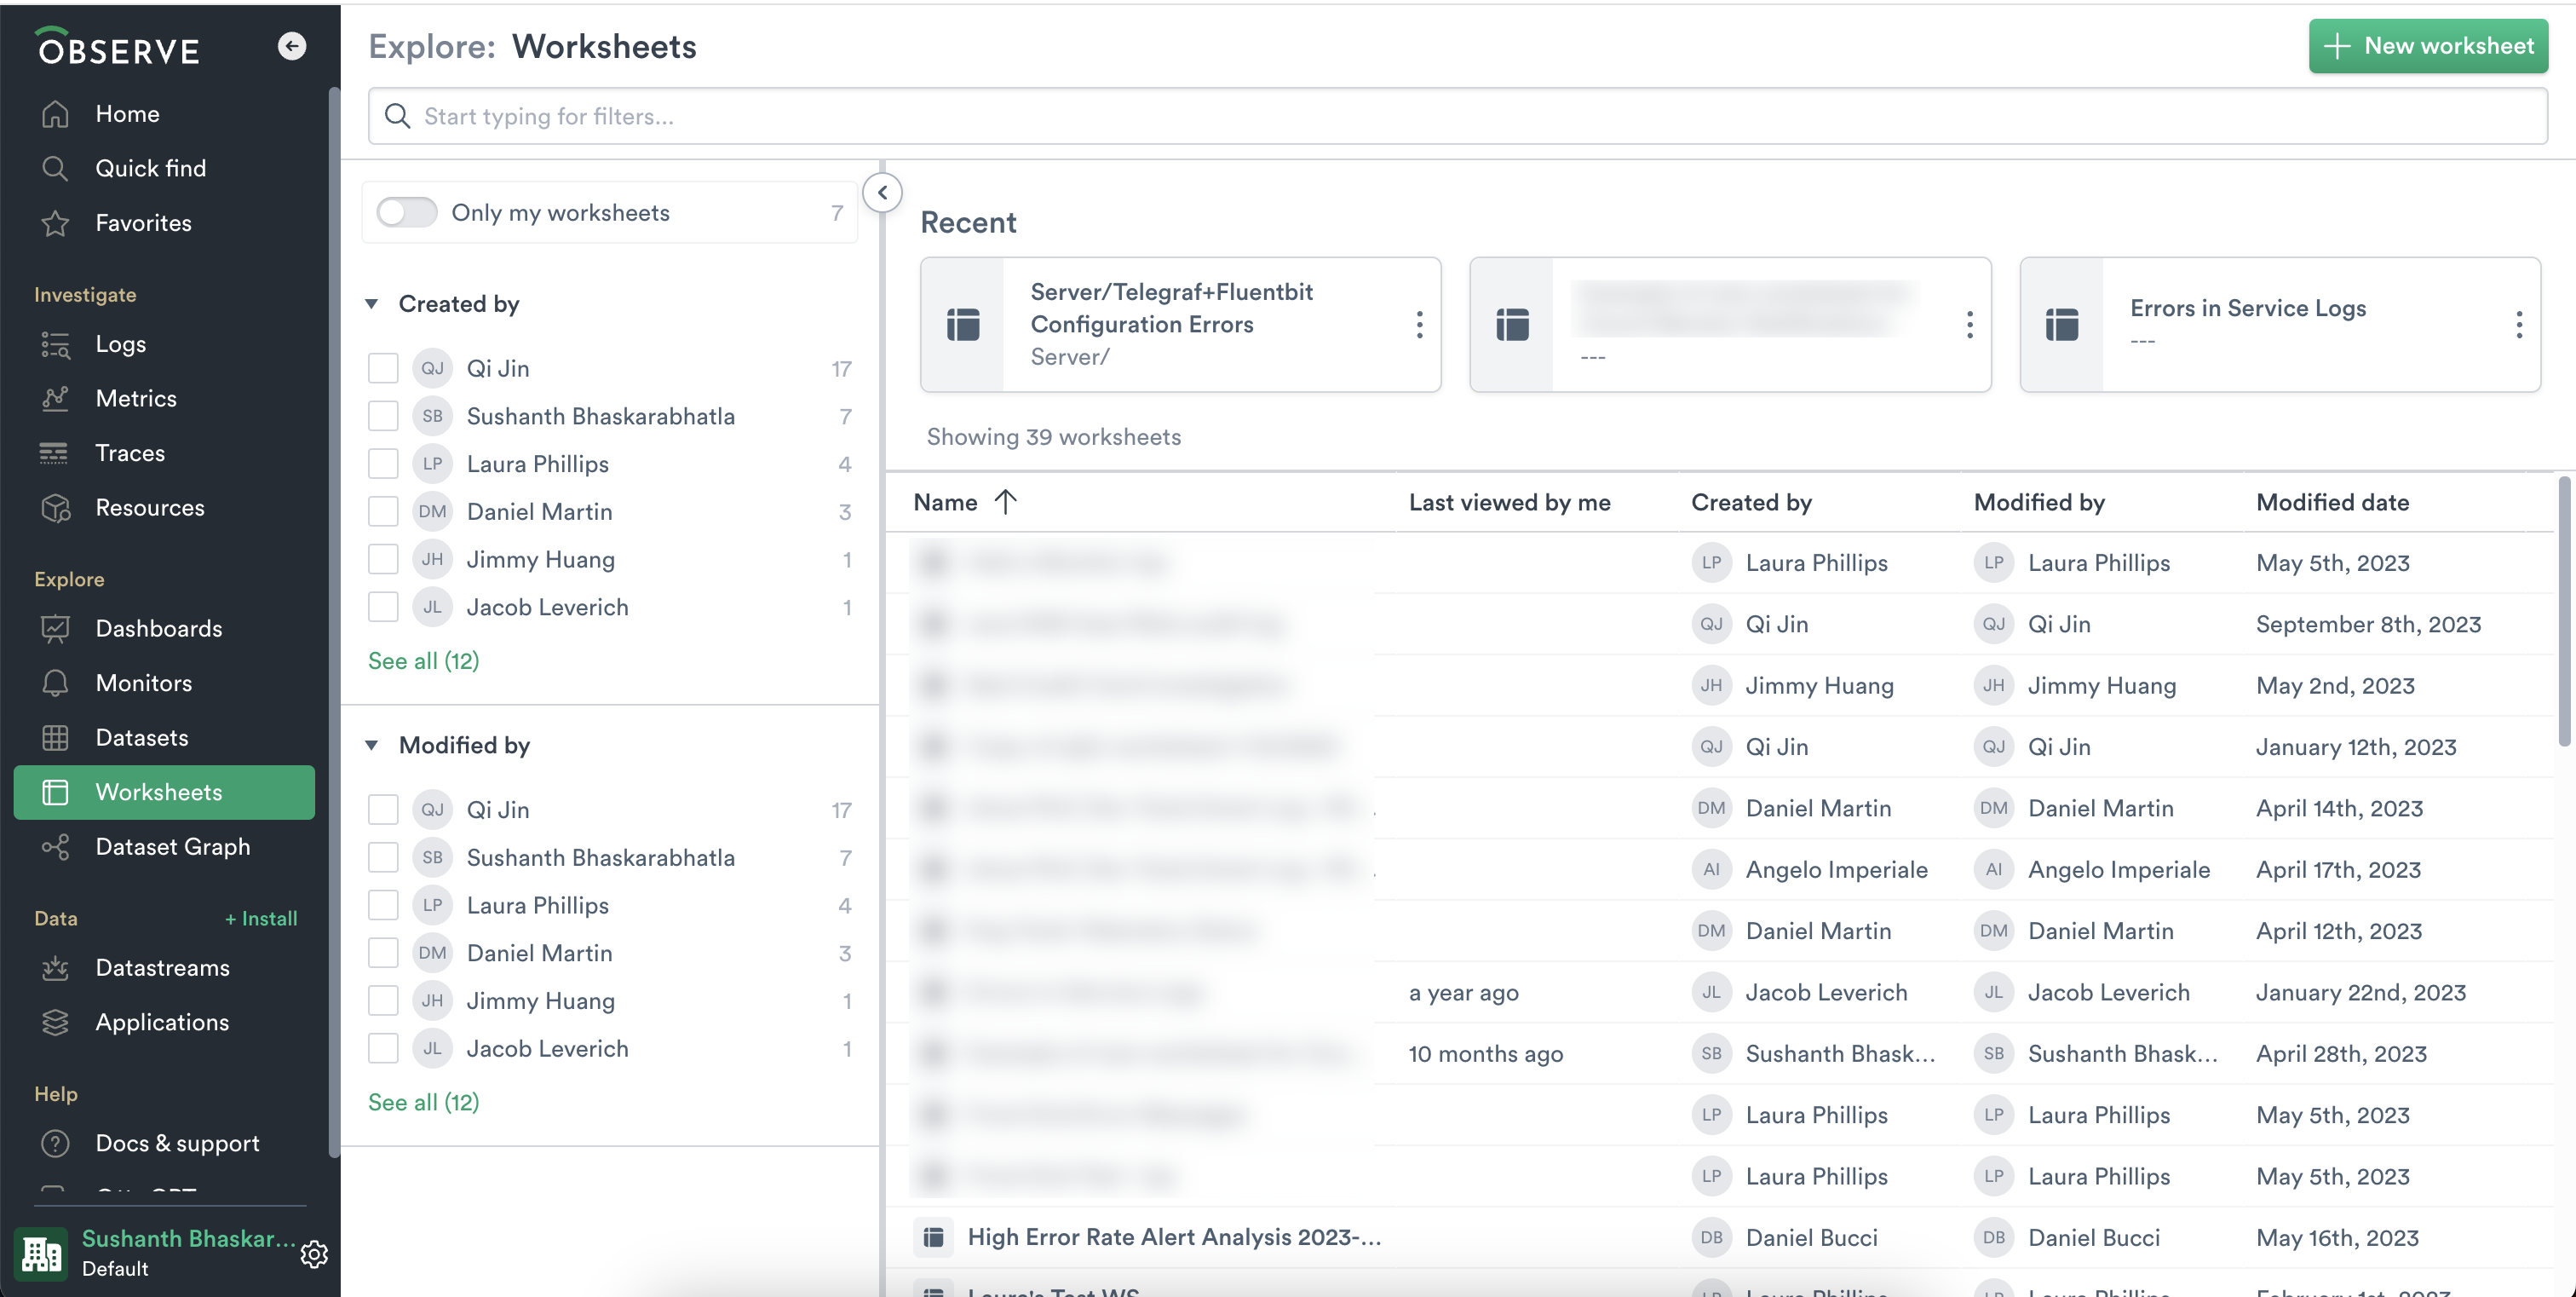Check Laura Phillips under Created by
The width and height of the screenshot is (2576, 1297).
(383, 464)
